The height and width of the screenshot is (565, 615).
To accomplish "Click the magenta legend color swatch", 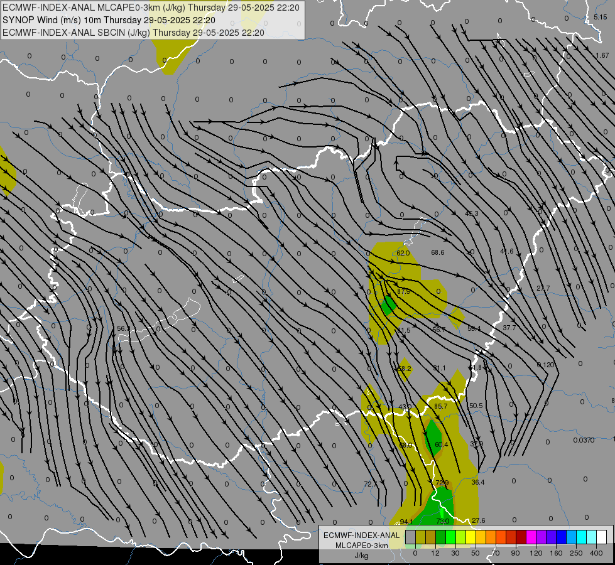I will pyautogui.click(x=531, y=537).
